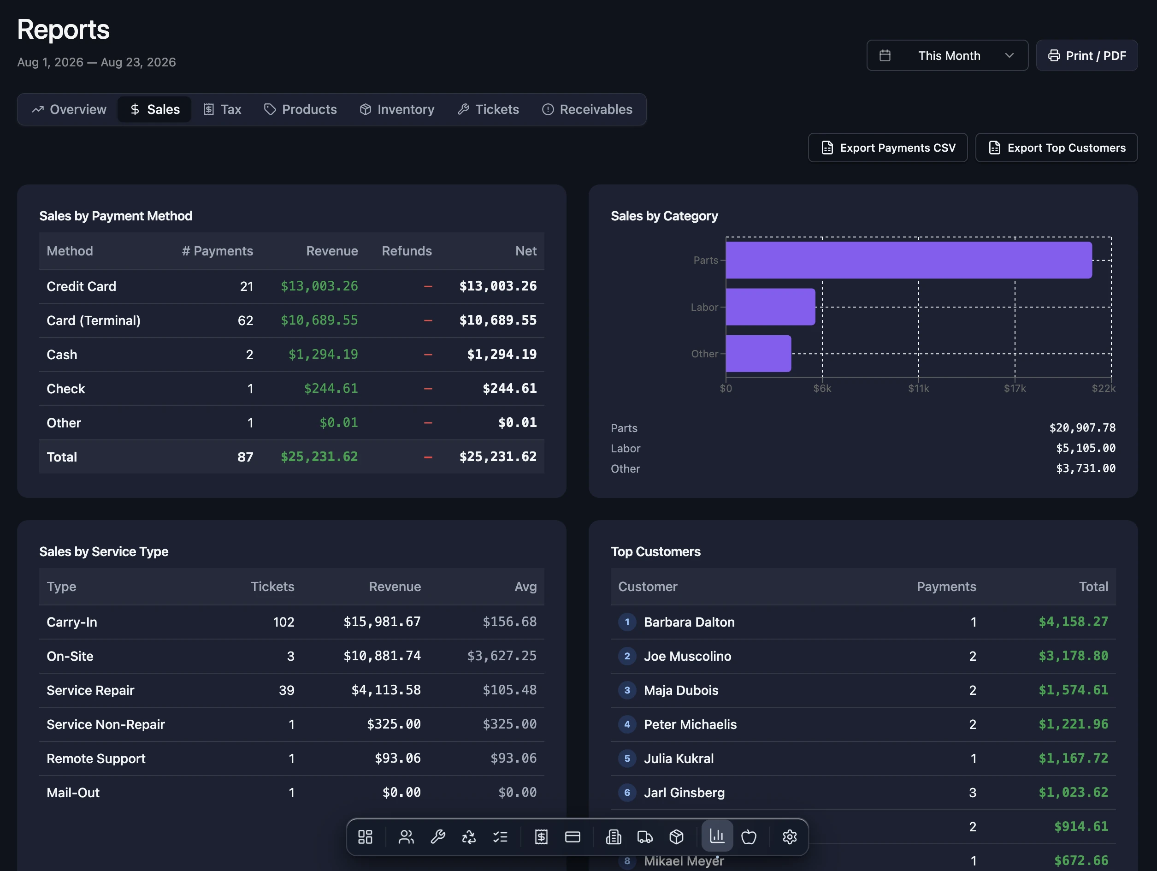Click the file icon on Export Top Customers

995,148
